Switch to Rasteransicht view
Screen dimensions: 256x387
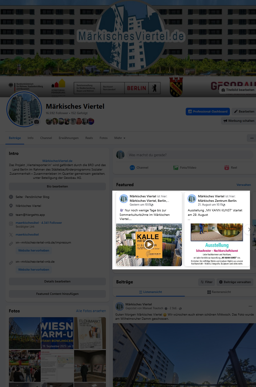tap(219, 292)
